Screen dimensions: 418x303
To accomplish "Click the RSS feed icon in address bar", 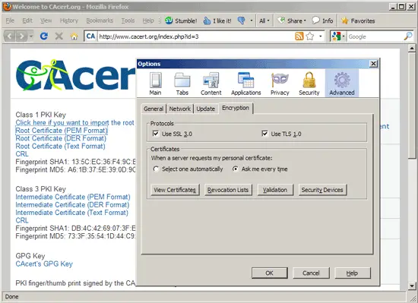I will click(299, 36).
